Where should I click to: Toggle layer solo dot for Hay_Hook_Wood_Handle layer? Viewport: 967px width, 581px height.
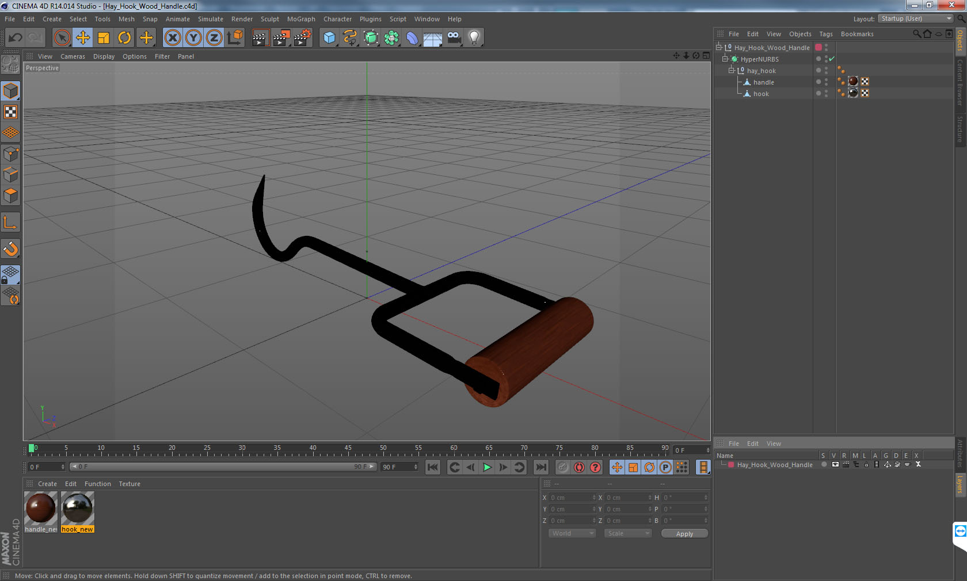click(x=824, y=464)
